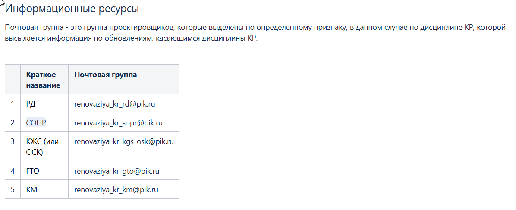The height and width of the screenshot is (210, 516).
Task: Click row number 4 cell
Action: click(13, 170)
